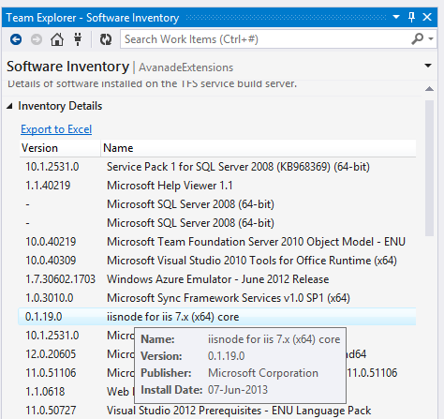Click version cell 1.7.30602.1703
This screenshot has width=444, height=419.
click(60, 279)
